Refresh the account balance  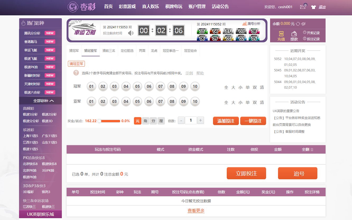point(298,24)
